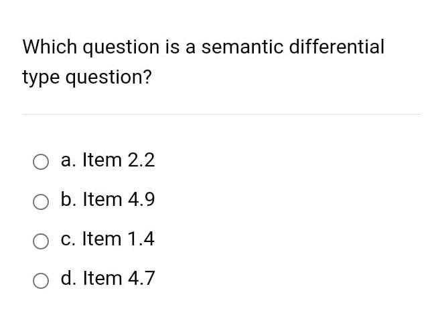446x335 pixels.
Task: Click the number '4.7' in option d
Action: click(141, 278)
